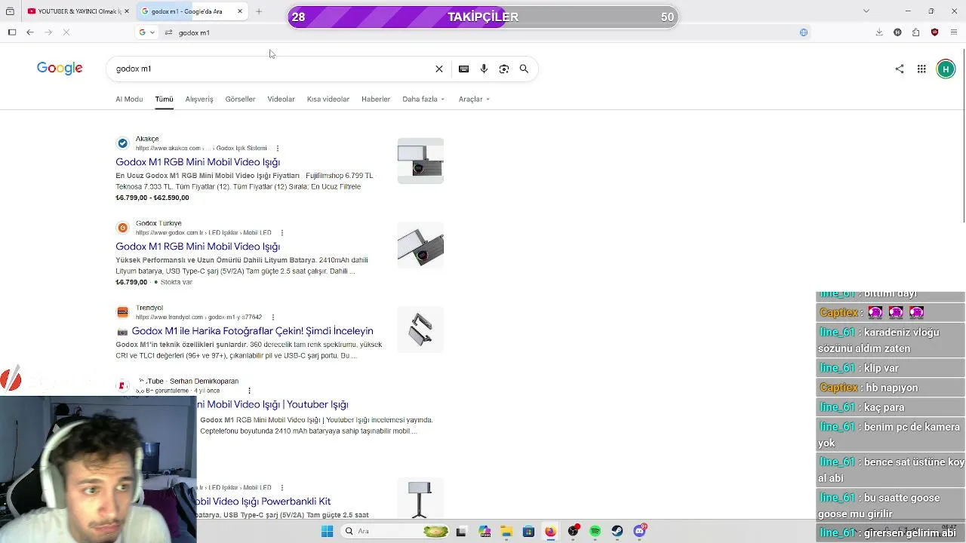
Task: Select the Alışveriş search tab
Action: click(199, 99)
